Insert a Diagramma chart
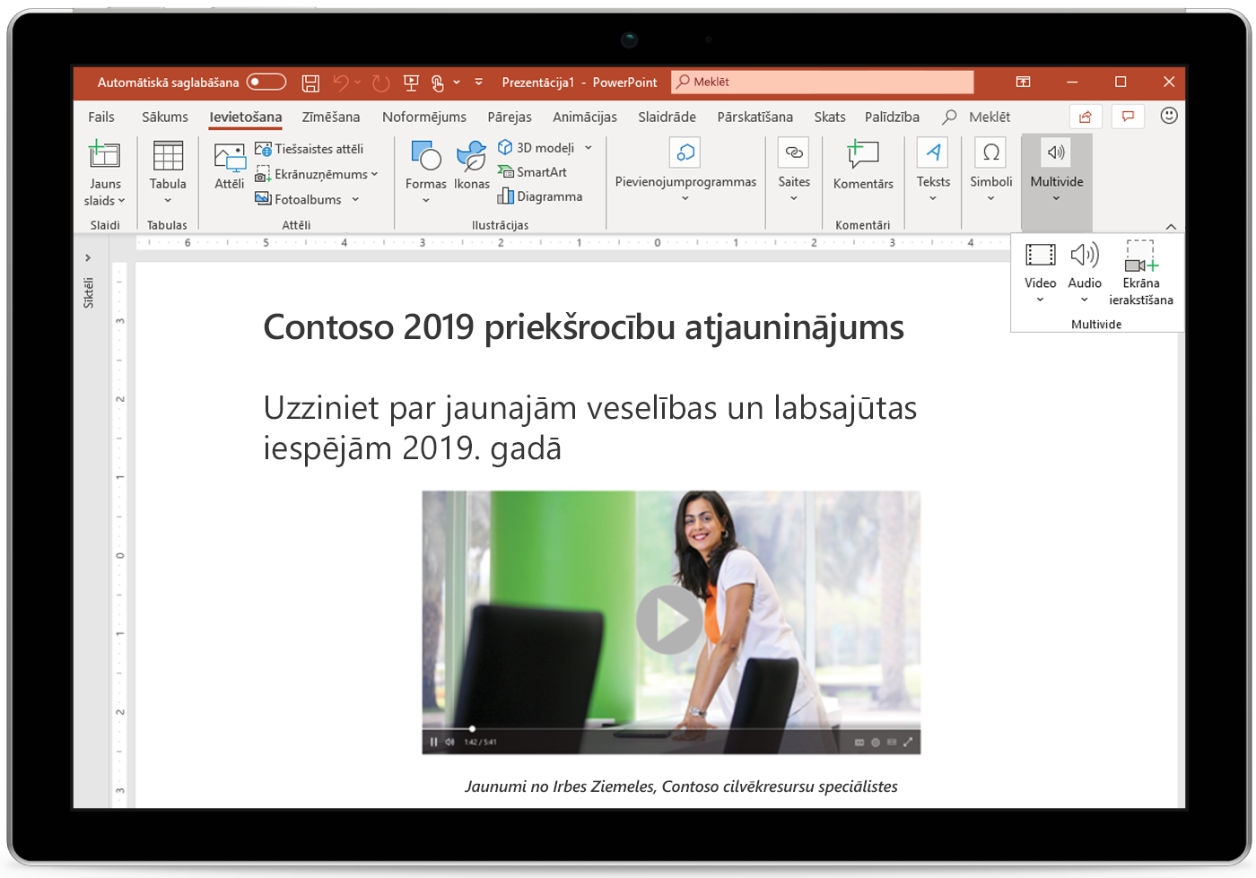1256x878 pixels. [x=540, y=196]
